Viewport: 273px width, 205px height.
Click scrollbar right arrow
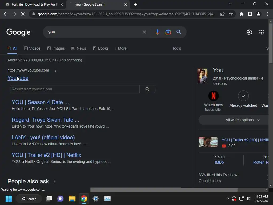[x=266, y=190]
